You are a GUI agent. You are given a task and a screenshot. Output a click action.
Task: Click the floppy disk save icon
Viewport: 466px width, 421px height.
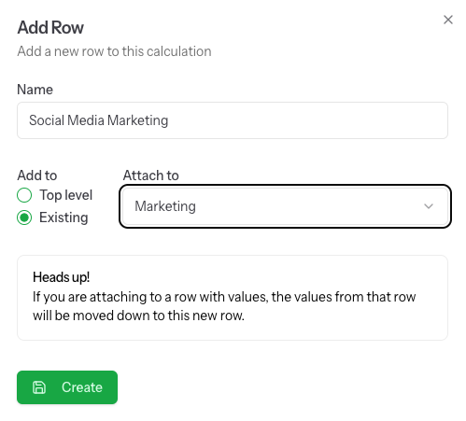39,387
